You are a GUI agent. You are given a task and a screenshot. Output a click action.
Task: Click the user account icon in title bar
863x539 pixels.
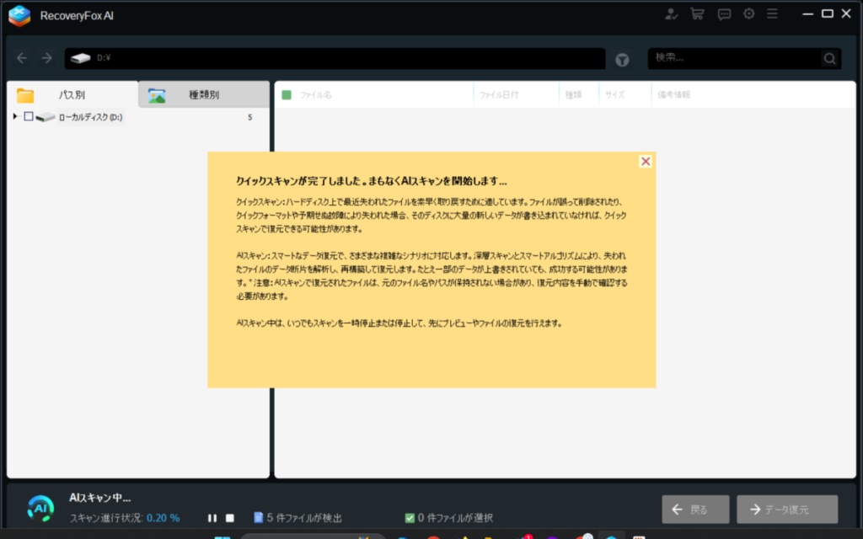click(x=671, y=14)
